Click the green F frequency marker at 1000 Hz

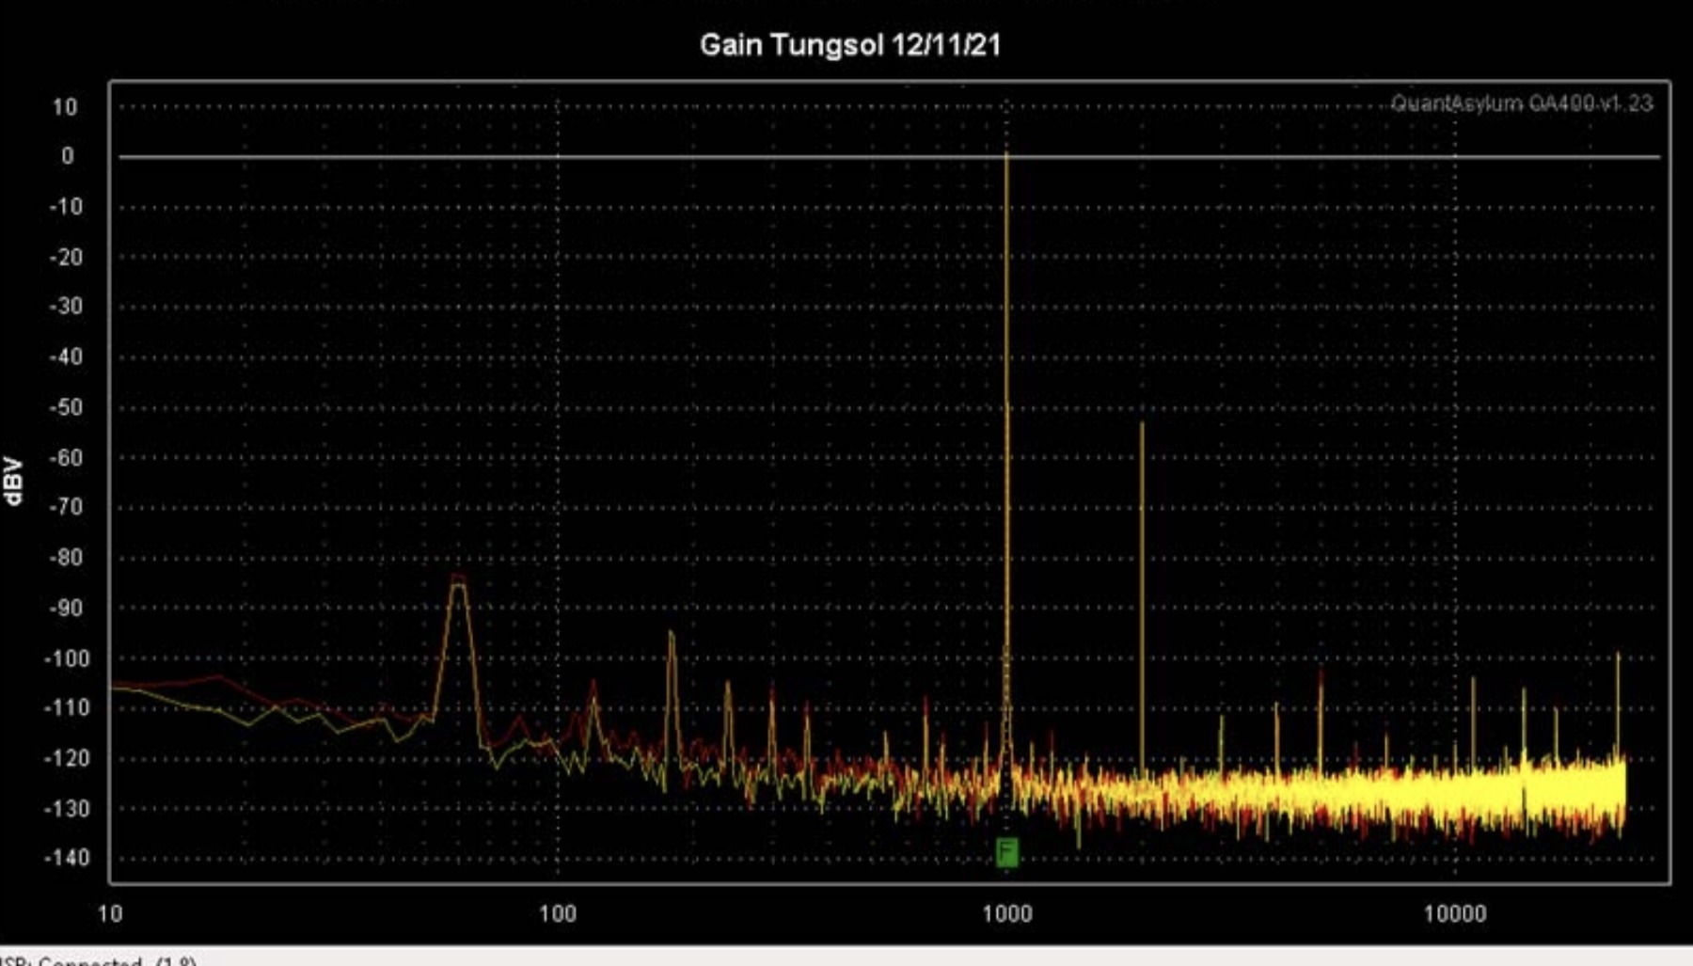pos(1006,852)
